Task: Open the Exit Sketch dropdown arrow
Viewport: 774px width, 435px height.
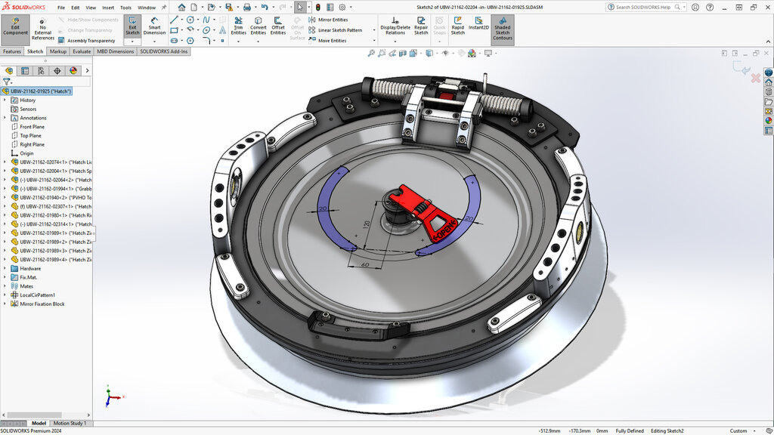Action: [x=132, y=42]
